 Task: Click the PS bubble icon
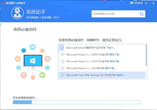pyautogui.click(x=18, y=59)
